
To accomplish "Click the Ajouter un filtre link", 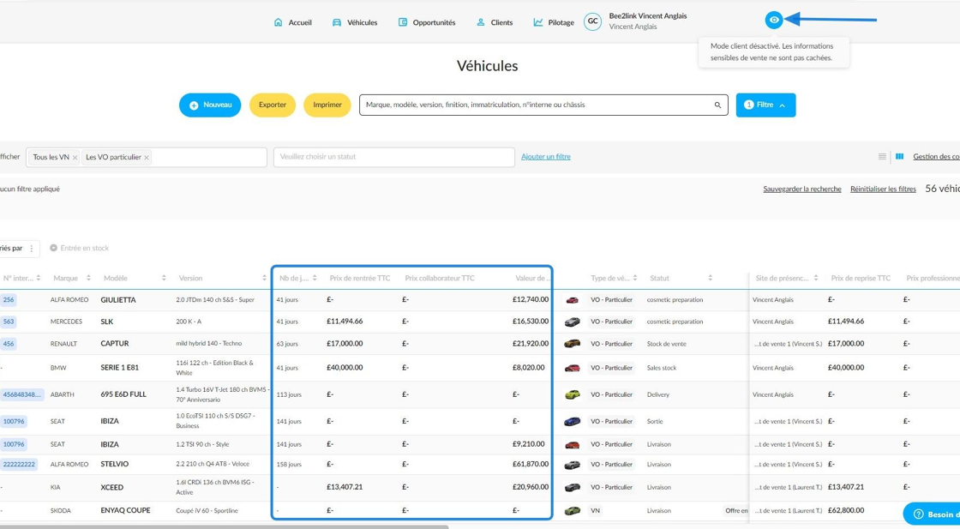I will point(545,157).
